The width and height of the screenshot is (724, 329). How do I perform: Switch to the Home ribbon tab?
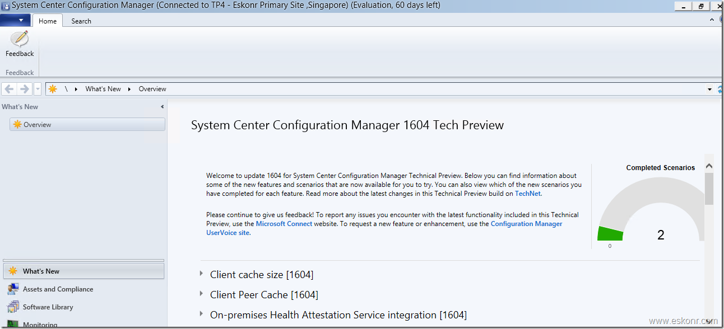coord(48,21)
